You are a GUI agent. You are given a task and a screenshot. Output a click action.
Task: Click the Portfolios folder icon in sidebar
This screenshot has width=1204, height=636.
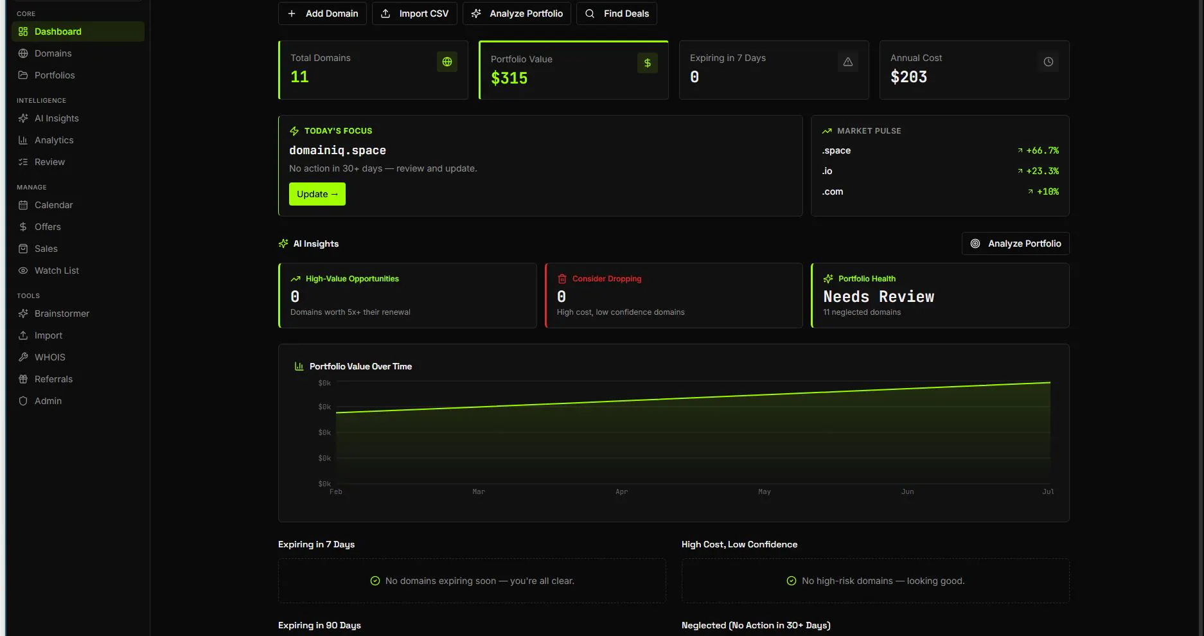(x=23, y=75)
